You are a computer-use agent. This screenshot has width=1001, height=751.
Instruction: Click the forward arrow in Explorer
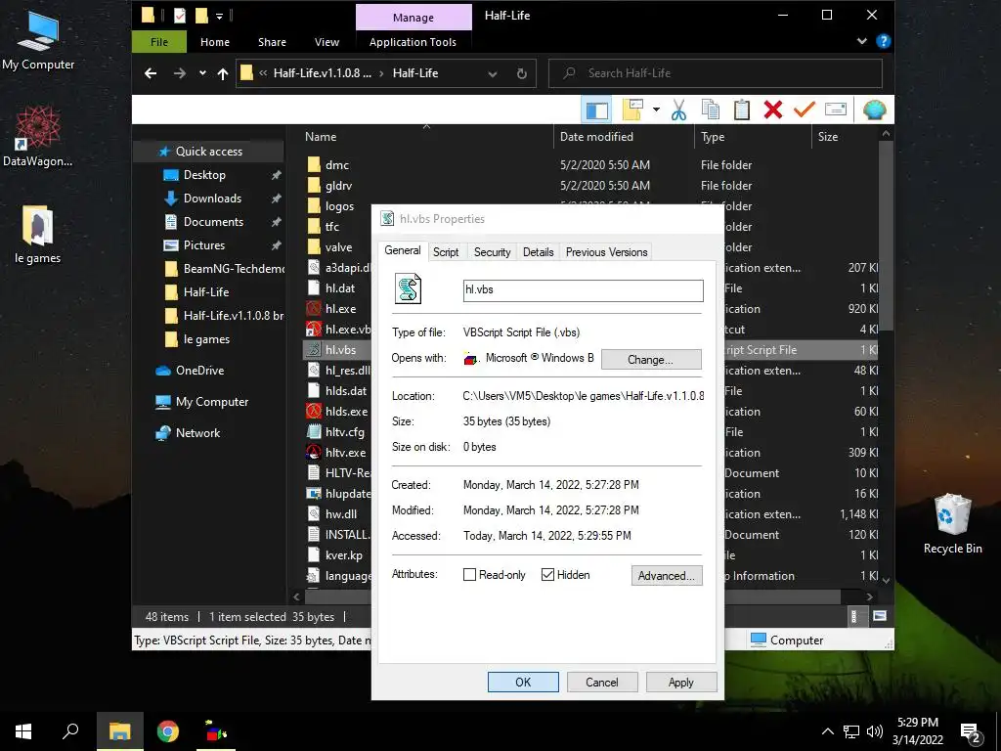coord(180,73)
